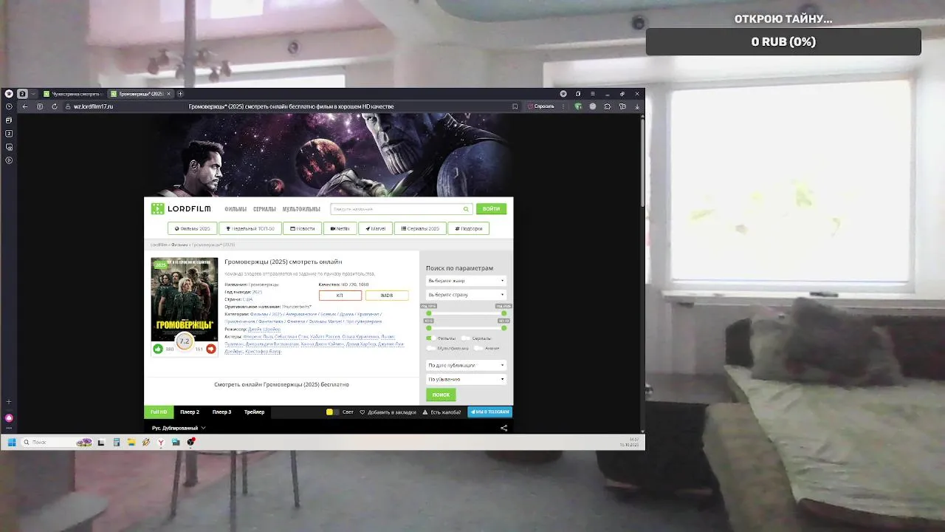The width and height of the screenshot is (945, 532).
Task: Click the browser back arrow
Action: [x=25, y=106]
